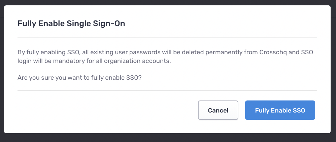Confirm with the Fully Enable SSO button
This screenshot has width=336, height=142.
coord(280,110)
